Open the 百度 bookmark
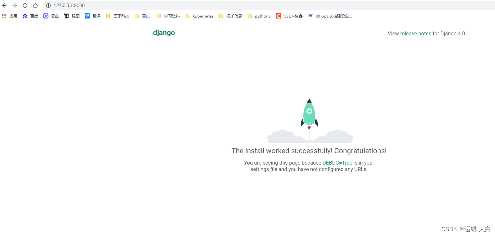The height and width of the screenshot is (235, 495). [x=30, y=16]
